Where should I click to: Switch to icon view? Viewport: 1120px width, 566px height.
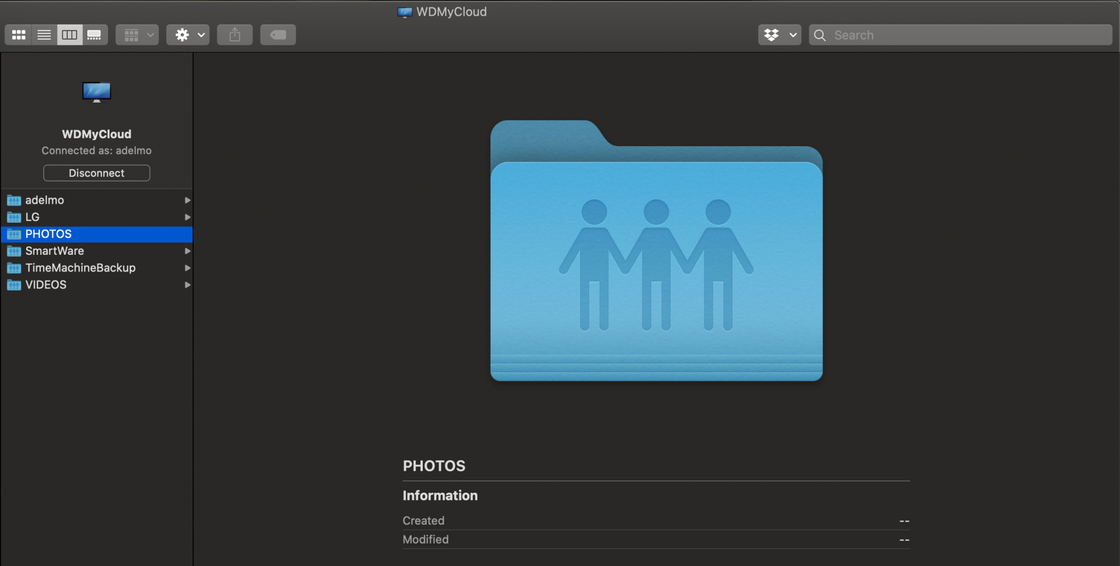[18, 35]
